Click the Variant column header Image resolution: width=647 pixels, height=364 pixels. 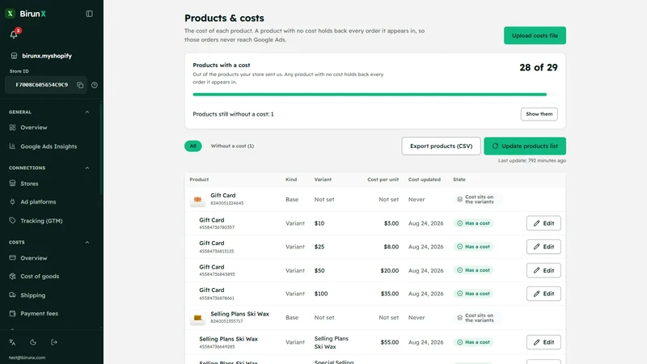[323, 180]
